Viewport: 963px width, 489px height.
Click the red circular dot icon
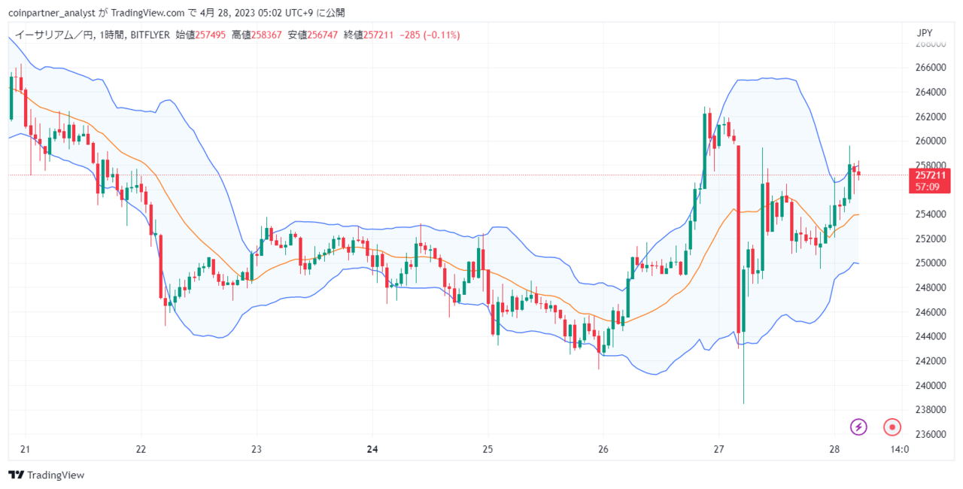[892, 427]
